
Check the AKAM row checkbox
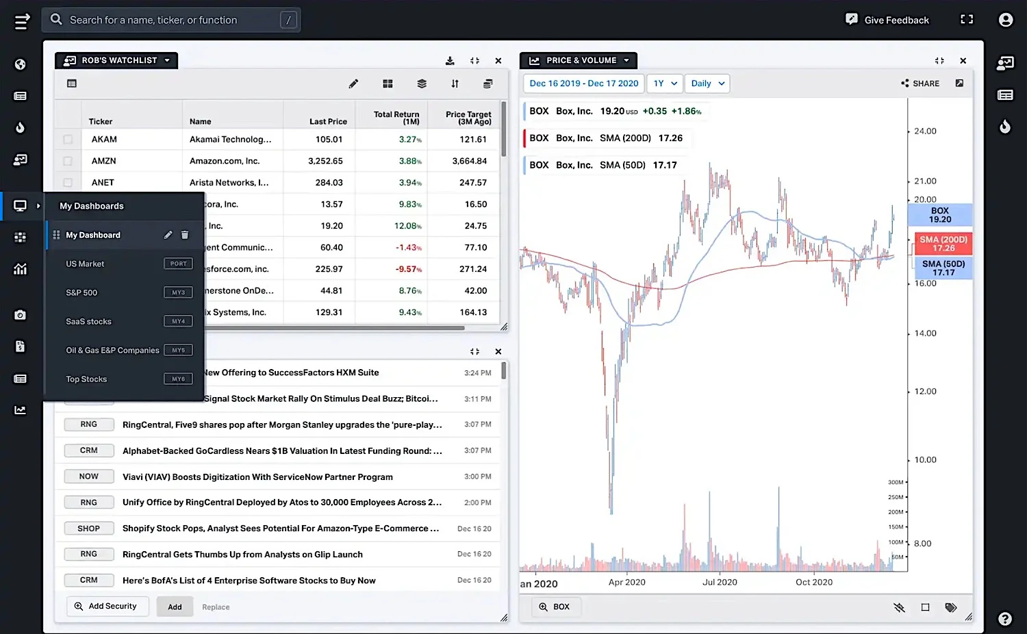tap(68, 139)
